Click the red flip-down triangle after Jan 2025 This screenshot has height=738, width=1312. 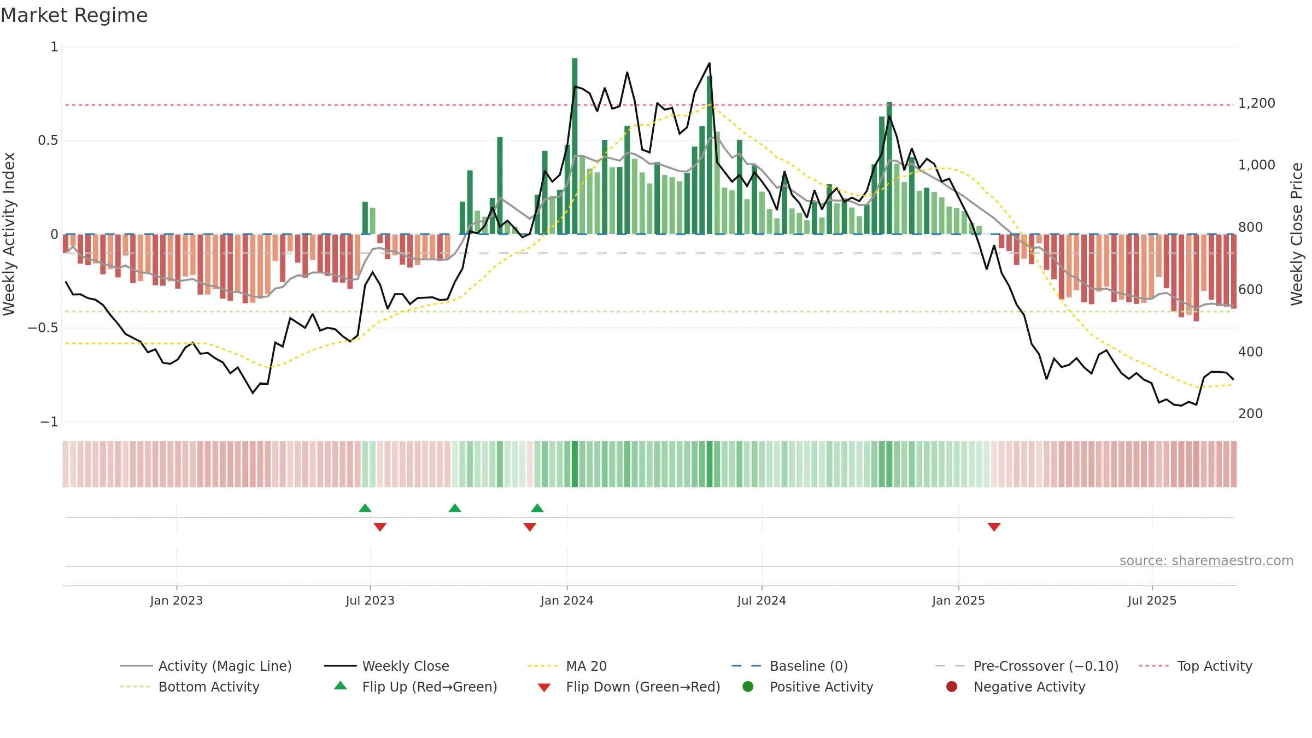994,527
